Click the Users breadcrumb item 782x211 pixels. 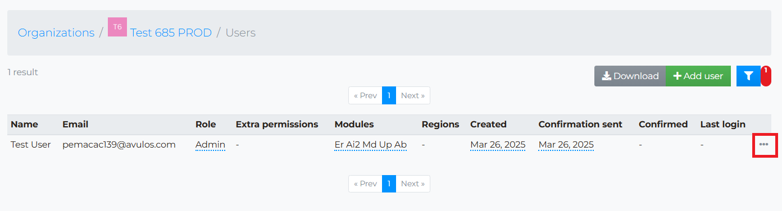click(x=240, y=33)
